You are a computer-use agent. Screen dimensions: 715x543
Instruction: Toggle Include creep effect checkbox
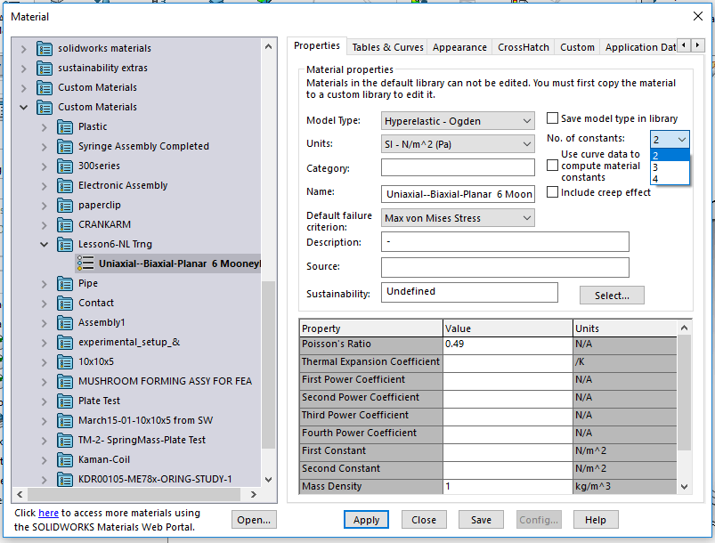[x=552, y=192]
